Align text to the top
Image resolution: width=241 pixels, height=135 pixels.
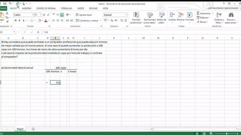point(53,15)
